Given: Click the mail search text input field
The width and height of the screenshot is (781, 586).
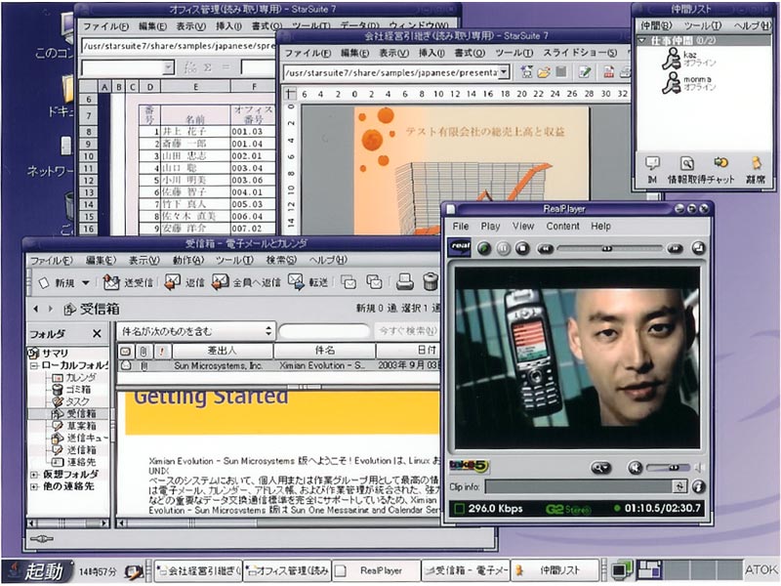Looking at the screenshot, I should coord(324,331).
